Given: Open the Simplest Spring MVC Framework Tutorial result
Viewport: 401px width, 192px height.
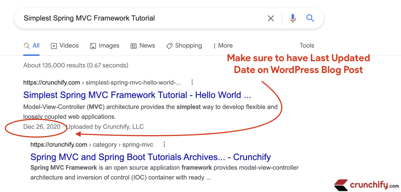Looking at the screenshot, I should point(137,95).
